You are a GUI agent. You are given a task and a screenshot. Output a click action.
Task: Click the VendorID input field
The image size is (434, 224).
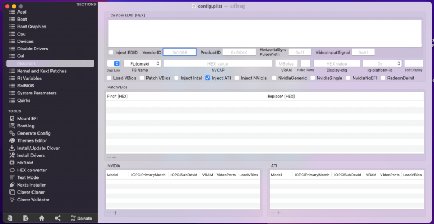pyautogui.click(x=179, y=53)
